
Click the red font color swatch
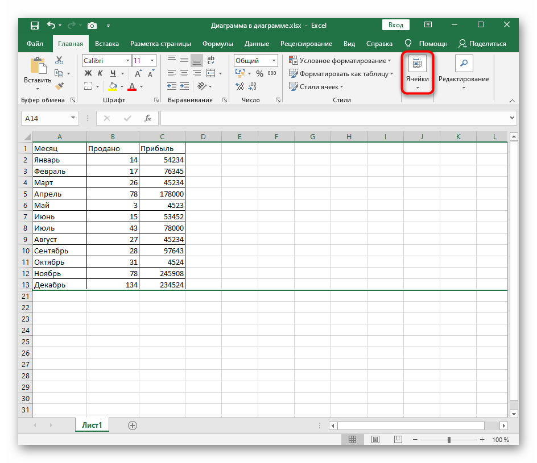(132, 86)
